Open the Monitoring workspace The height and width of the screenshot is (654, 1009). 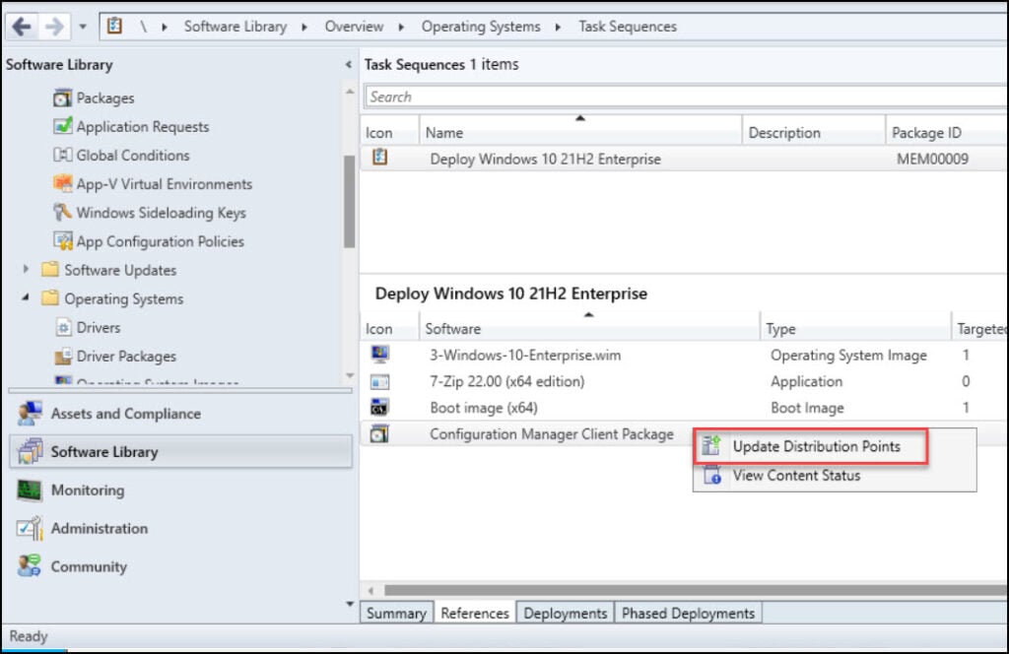tap(181, 490)
